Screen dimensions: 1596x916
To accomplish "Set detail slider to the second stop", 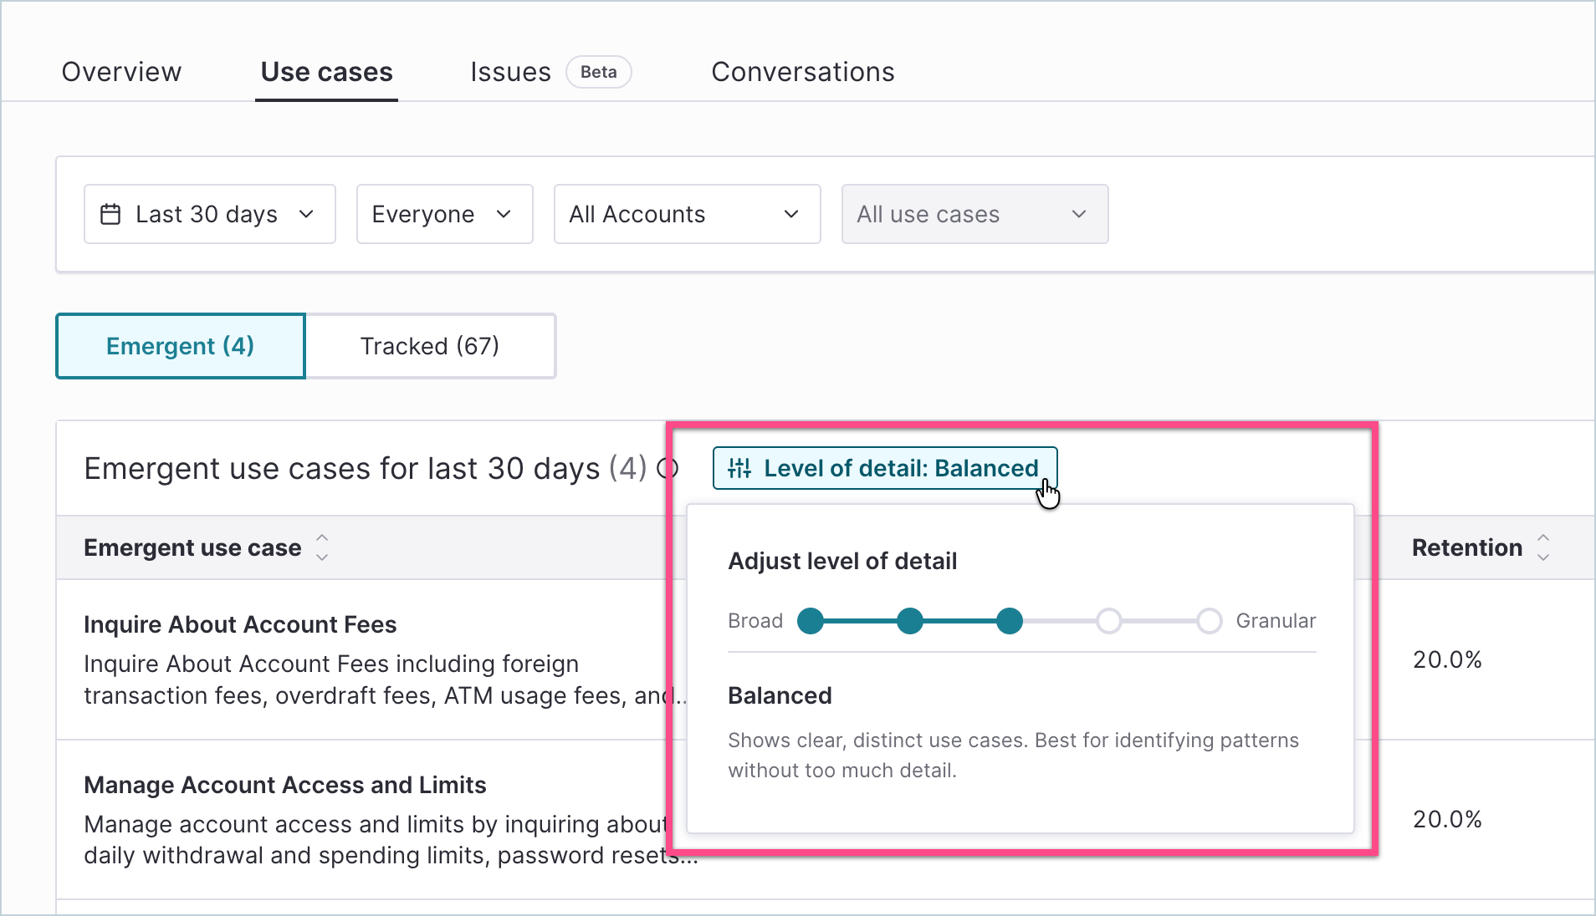I will pos(910,621).
